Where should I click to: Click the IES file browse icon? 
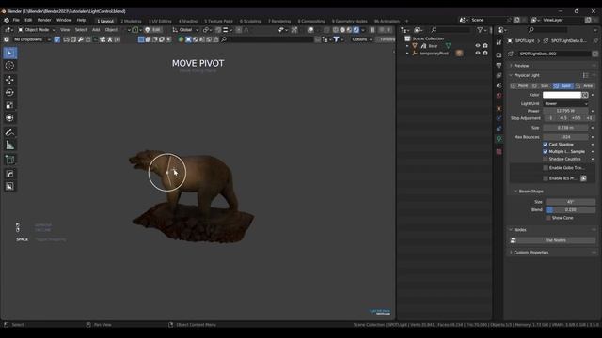point(583,178)
